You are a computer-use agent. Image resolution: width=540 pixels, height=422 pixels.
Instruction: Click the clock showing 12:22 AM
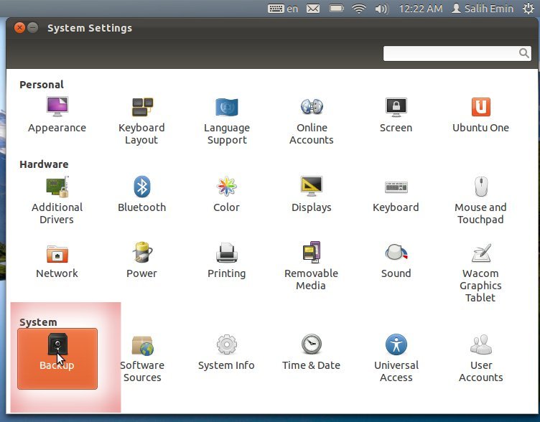click(x=419, y=9)
